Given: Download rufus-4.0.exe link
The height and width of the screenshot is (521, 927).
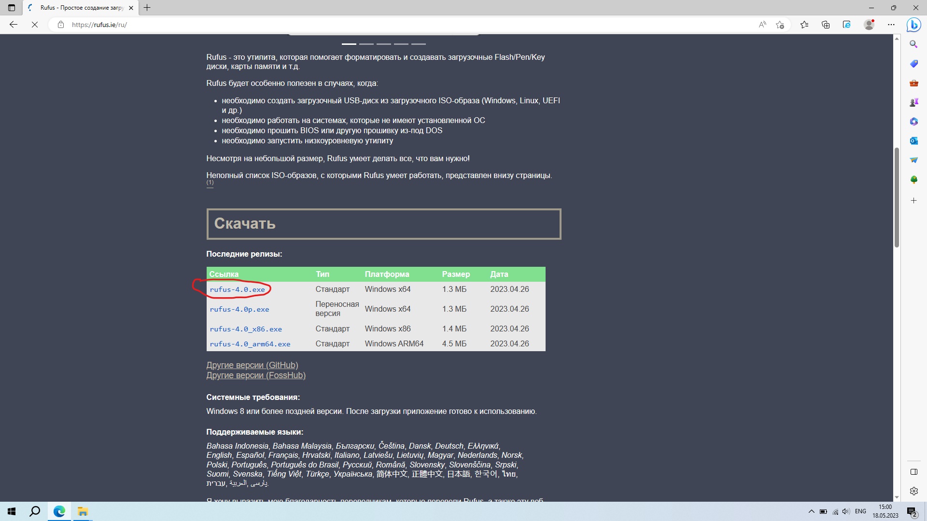Looking at the screenshot, I should [237, 289].
